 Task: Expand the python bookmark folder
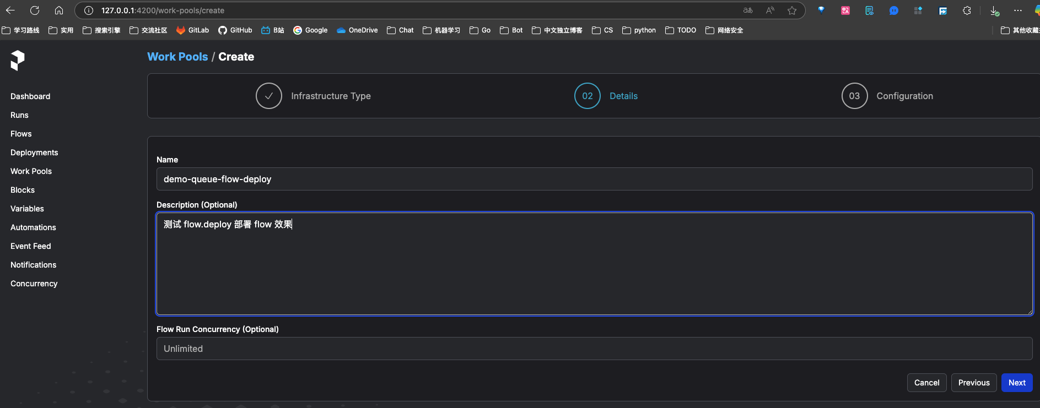(x=639, y=30)
